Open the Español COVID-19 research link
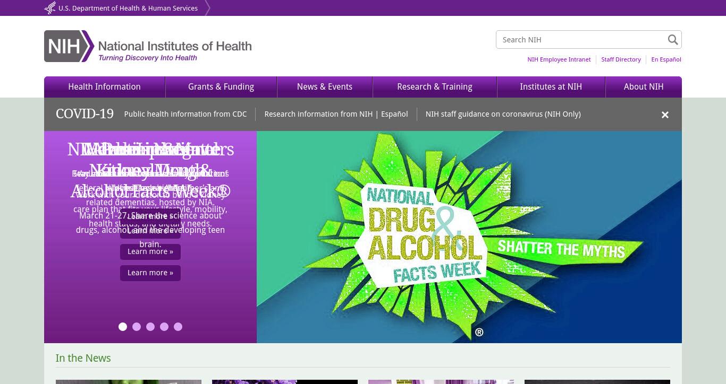 [394, 114]
